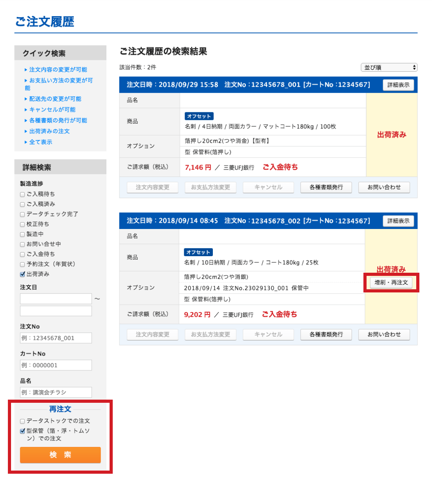Screen dimensions: 432x495
Task: Check the データストックでの注文 checkbox
Action: [22, 421]
